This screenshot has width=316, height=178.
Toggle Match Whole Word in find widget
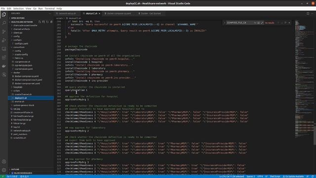[x=259, y=23]
